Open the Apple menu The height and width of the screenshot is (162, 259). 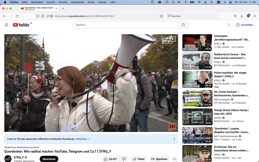click(5, 2)
